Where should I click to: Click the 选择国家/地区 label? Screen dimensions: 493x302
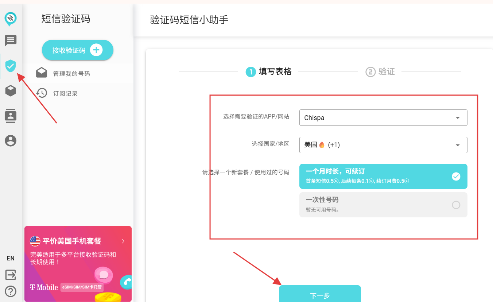271,144
